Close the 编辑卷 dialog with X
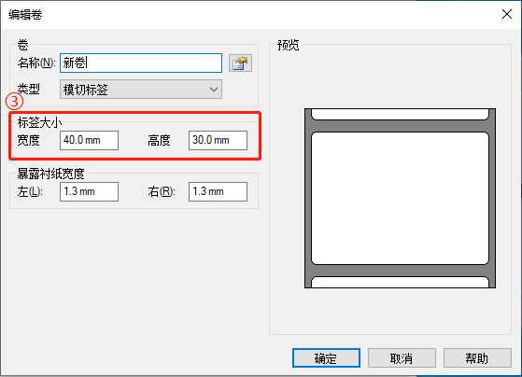Image resolution: width=522 pixels, height=377 pixels. tap(507, 14)
